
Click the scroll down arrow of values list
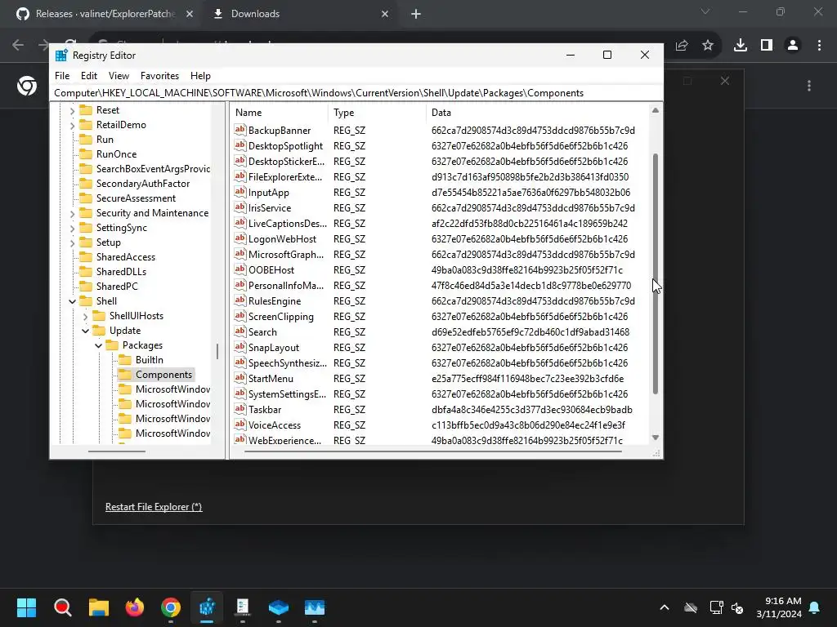tap(655, 438)
